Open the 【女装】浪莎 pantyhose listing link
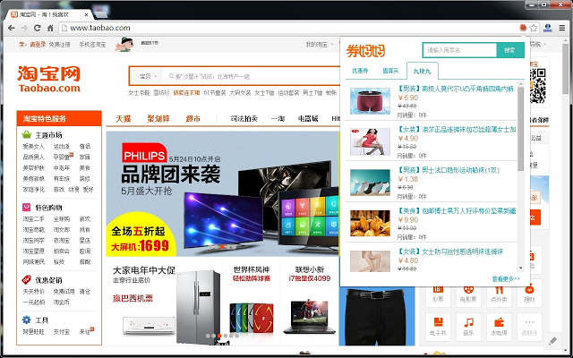The image size is (573, 358). click(457, 129)
